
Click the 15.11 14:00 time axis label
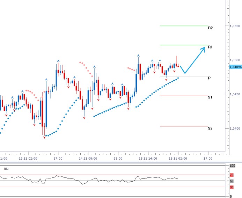coord(148,159)
